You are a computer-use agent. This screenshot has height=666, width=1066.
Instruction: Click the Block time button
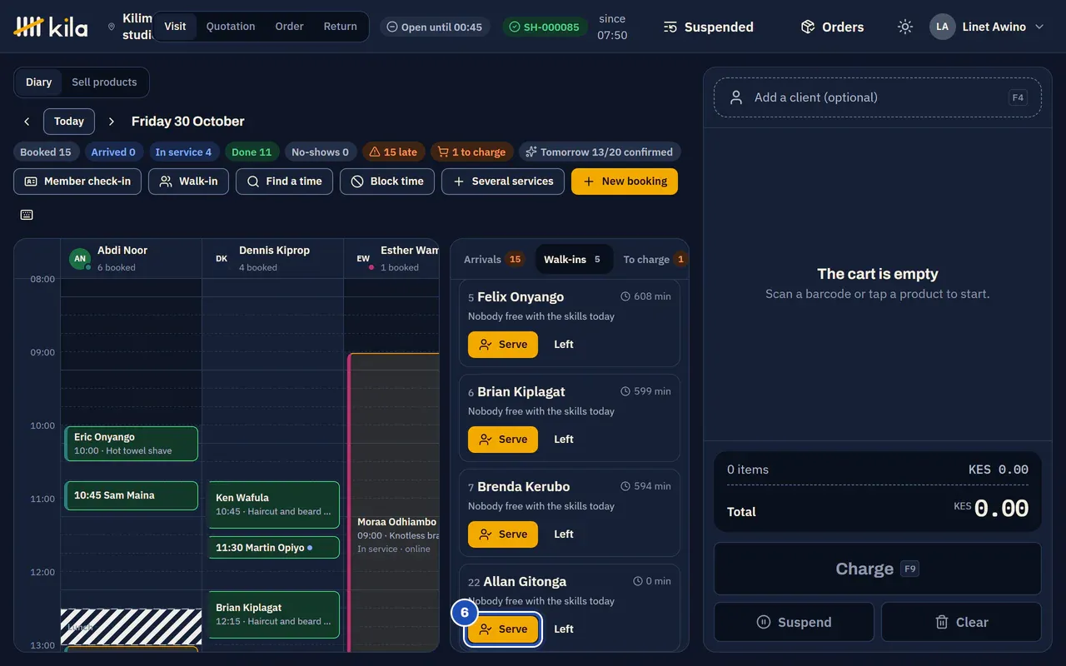pos(387,181)
